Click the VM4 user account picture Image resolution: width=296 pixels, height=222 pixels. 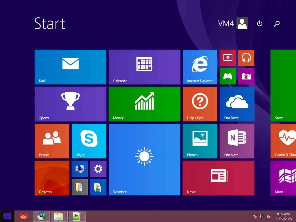coord(242,23)
